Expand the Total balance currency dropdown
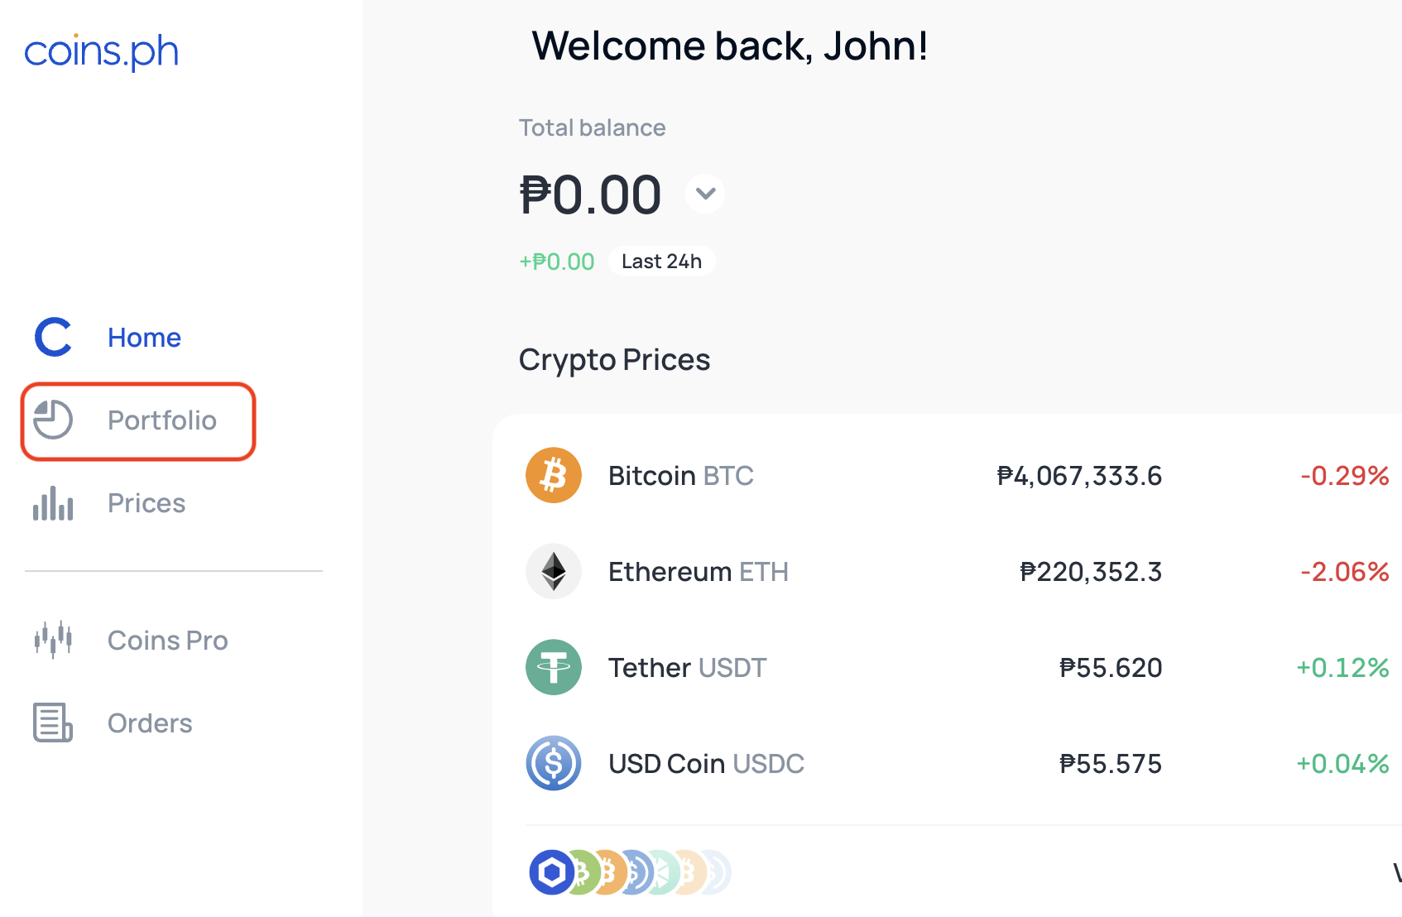Viewport: 1402px width, 917px height. [x=704, y=193]
